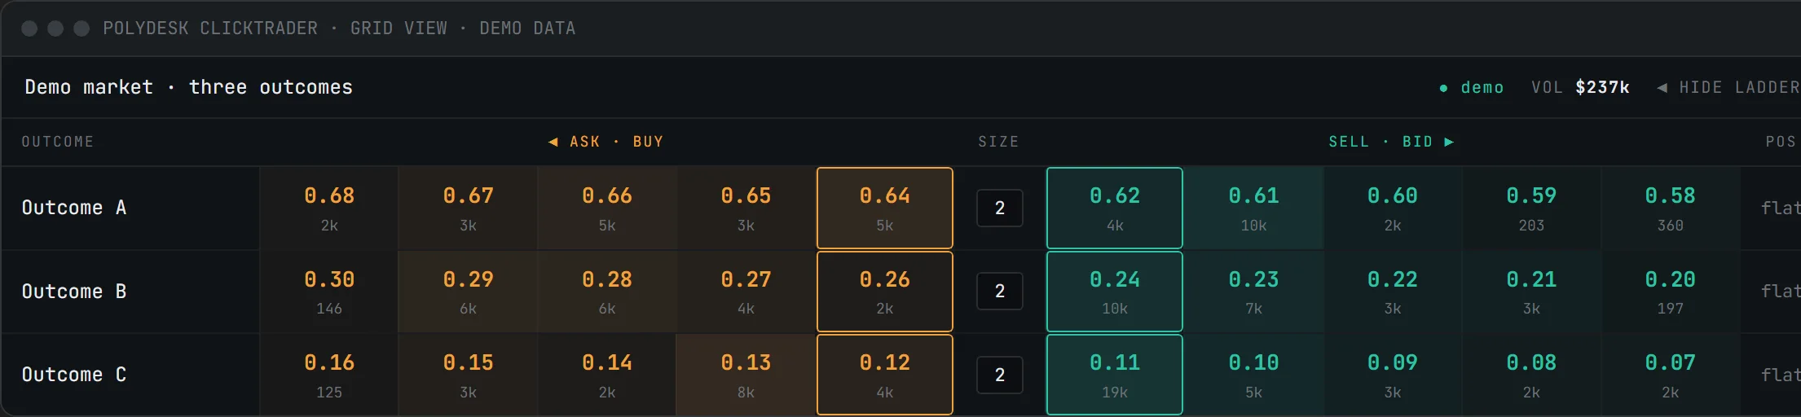Click Outcome C flat position value
This screenshot has height=417, width=1801.
pos(1781,375)
